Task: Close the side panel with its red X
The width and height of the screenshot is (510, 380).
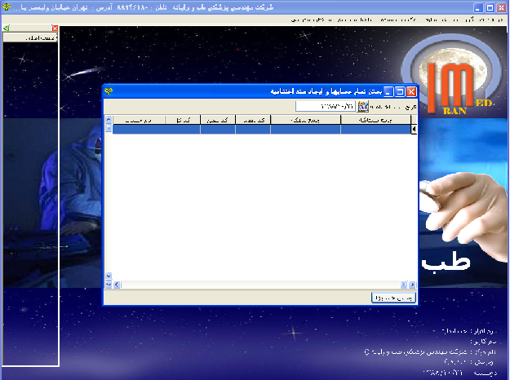Action: (x=55, y=29)
